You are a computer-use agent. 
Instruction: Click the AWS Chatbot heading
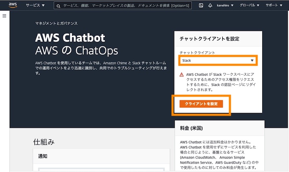tap(70, 38)
